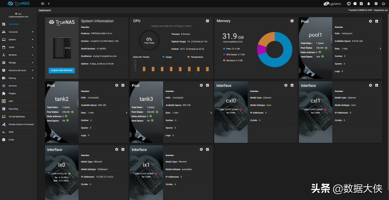Click the ZFS Cache magenta legend dot

[224, 55]
